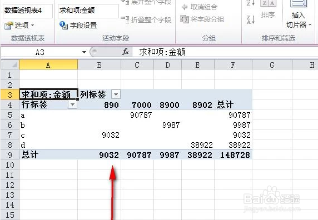Select column A header
The image size is (318, 220).
click(x=48, y=65)
